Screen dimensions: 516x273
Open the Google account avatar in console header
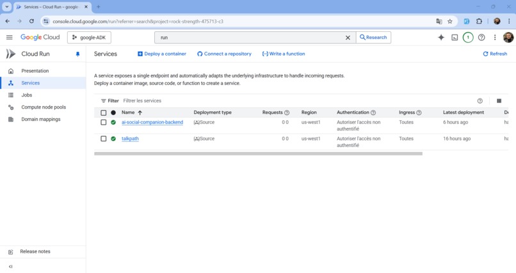click(x=508, y=38)
